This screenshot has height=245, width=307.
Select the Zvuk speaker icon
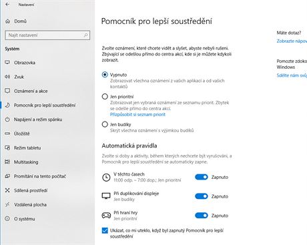[7, 77]
